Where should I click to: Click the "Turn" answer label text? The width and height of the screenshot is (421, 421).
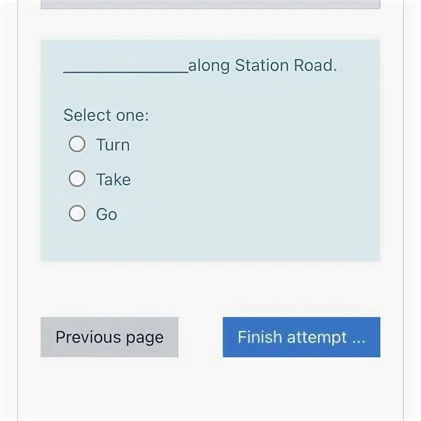coord(113,145)
